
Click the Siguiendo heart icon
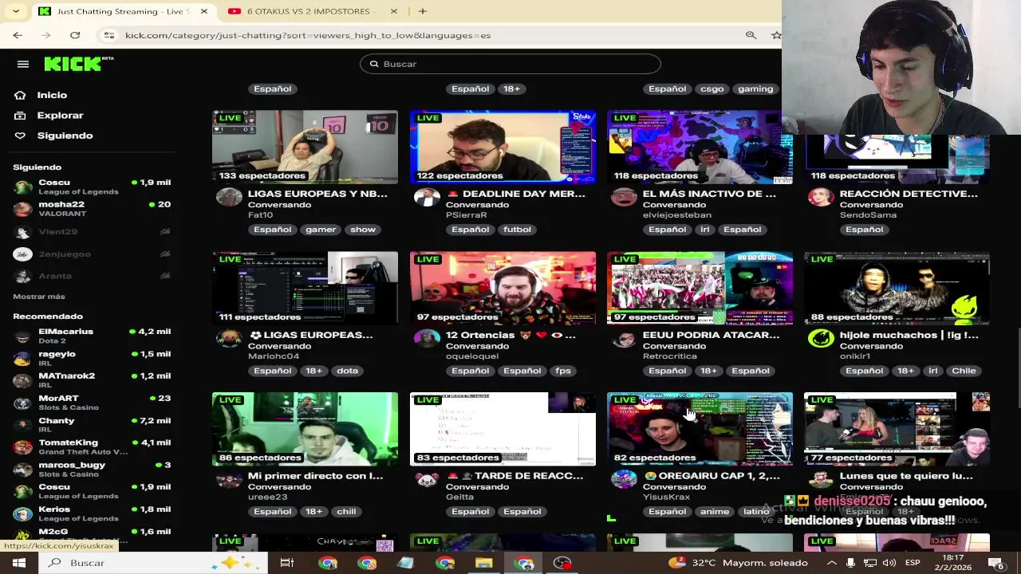click(x=20, y=136)
